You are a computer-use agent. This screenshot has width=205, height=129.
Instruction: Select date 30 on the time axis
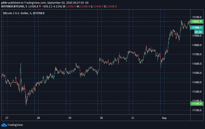pos(101,118)
